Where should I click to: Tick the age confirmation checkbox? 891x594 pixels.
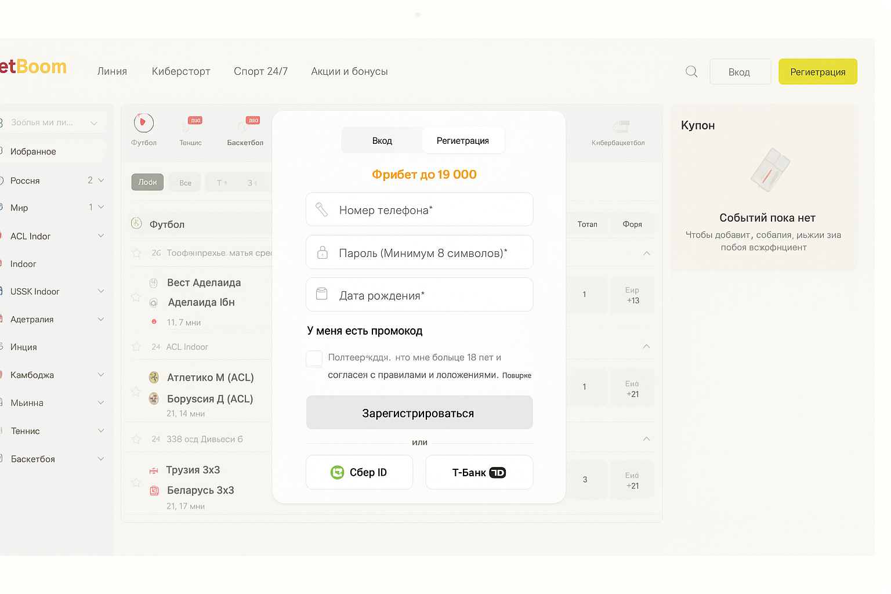314,358
